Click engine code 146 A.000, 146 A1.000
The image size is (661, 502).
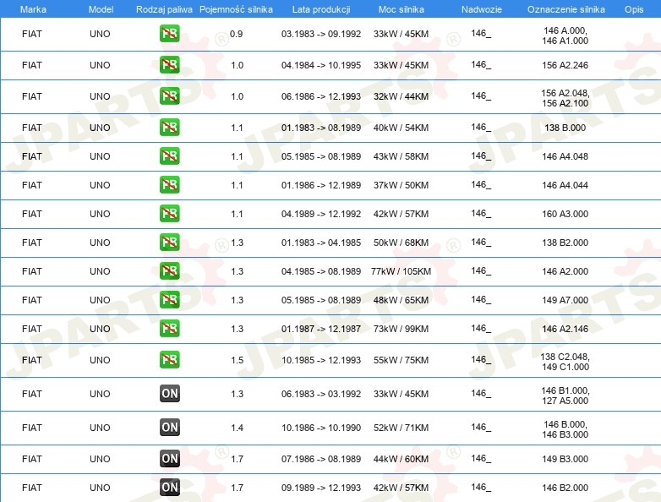(x=565, y=35)
